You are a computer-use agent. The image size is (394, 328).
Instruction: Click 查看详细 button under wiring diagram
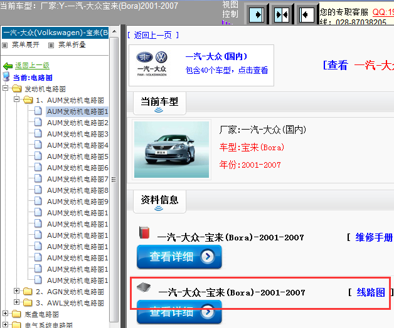click(179, 312)
